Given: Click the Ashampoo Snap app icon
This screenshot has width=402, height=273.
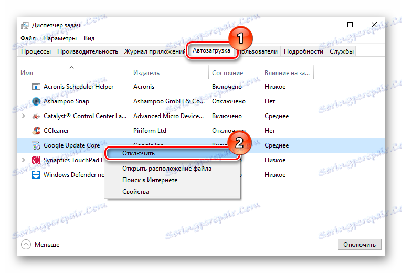Looking at the screenshot, I should coord(36,101).
